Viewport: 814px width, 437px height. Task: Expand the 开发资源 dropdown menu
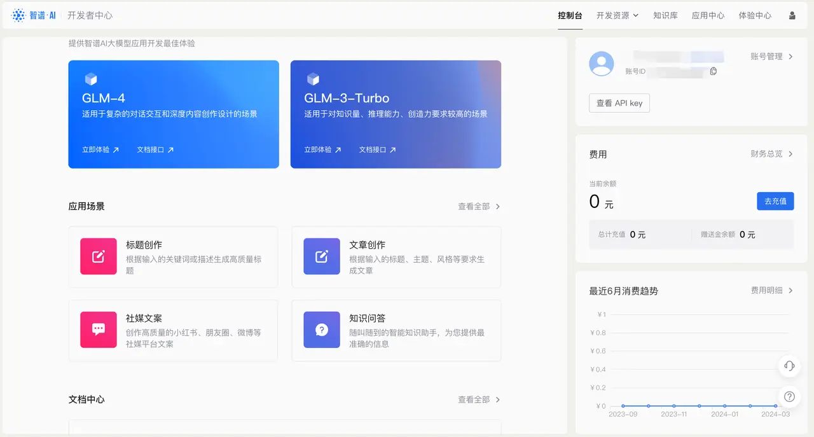click(x=617, y=15)
